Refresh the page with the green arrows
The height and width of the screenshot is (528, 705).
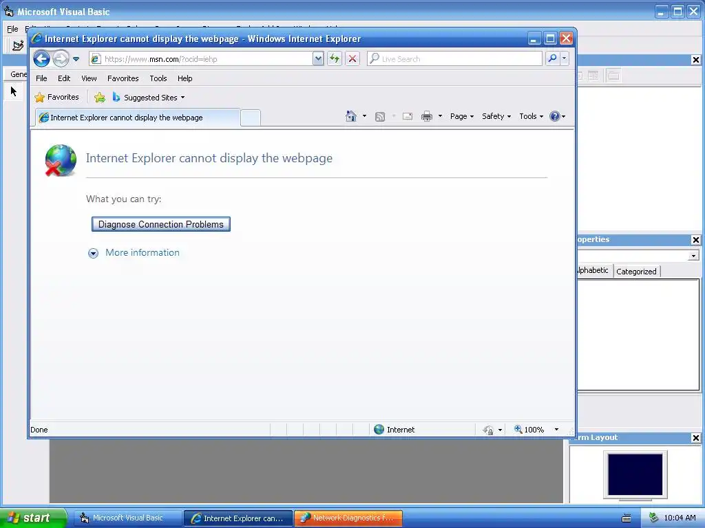point(335,59)
